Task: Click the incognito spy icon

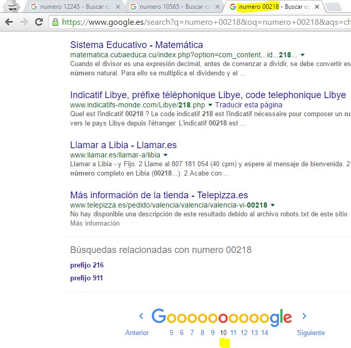Action: tap(11, 6)
